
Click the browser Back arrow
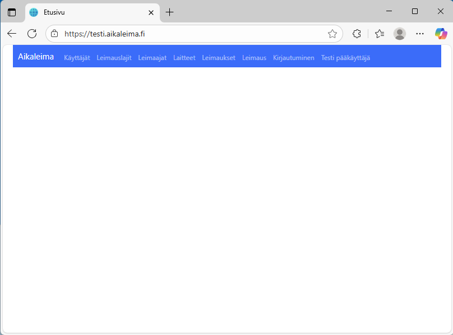pyautogui.click(x=12, y=34)
